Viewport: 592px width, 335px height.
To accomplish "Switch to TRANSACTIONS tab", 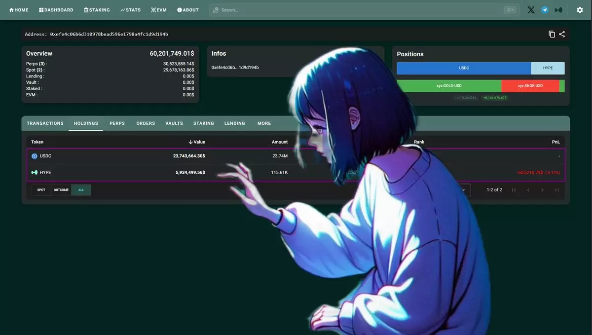I will point(45,123).
